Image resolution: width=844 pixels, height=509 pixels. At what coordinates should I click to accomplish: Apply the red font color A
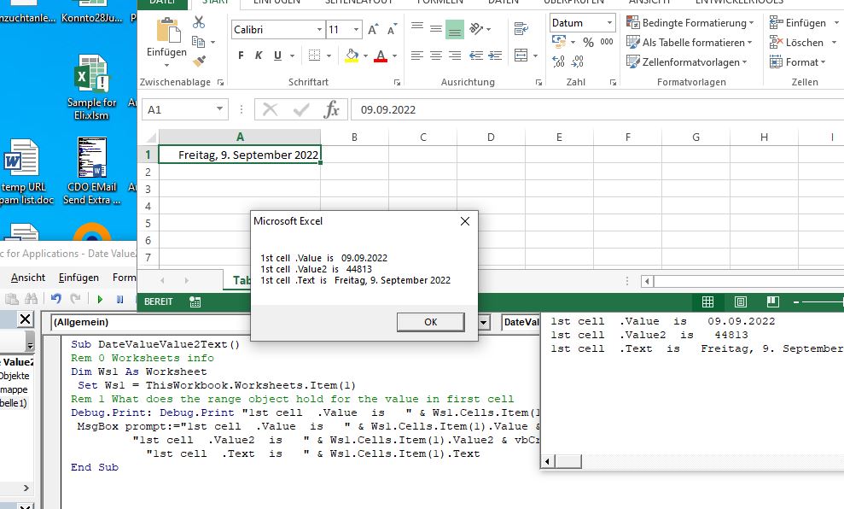381,56
